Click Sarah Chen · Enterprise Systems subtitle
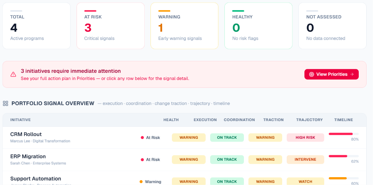 [x=38, y=163]
